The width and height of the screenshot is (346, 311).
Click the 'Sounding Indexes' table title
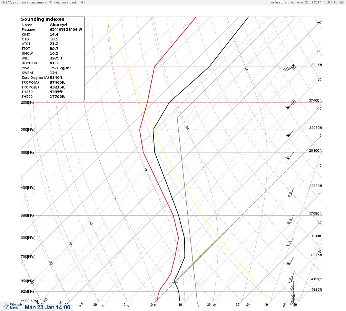point(43,19)
